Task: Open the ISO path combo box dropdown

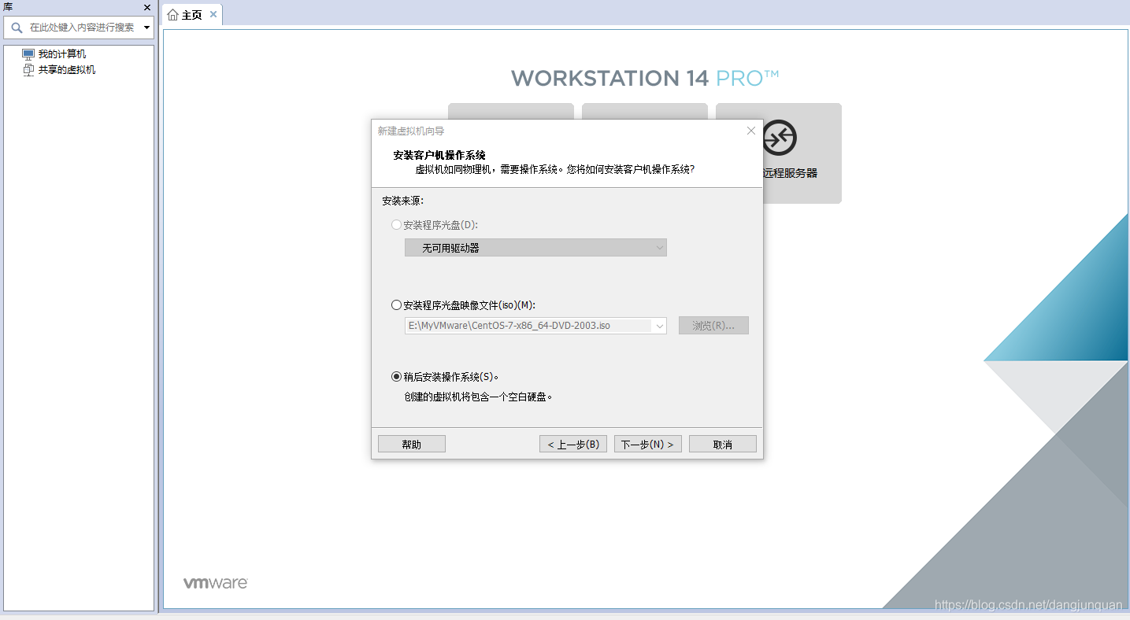Action: coord(660,326)
